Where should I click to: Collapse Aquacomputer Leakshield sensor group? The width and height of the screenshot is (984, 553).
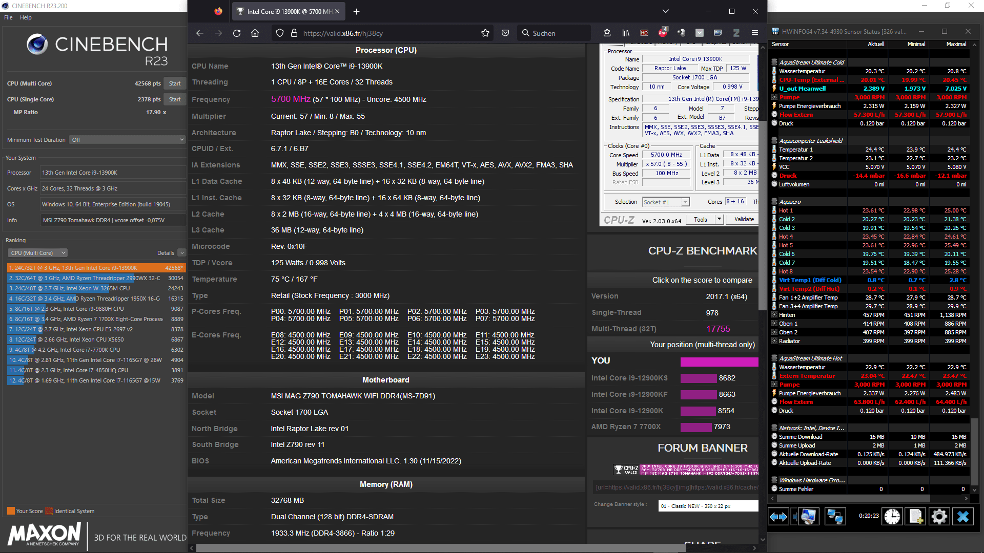coord(774,141)
